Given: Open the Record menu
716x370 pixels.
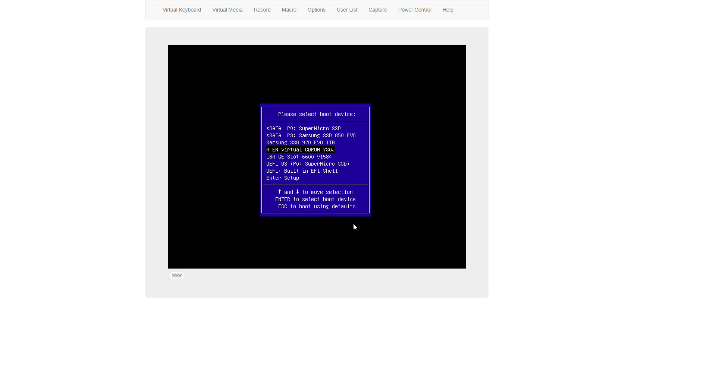Looking at the screenshot, I should pyautogui.click(x=262, y=10).
